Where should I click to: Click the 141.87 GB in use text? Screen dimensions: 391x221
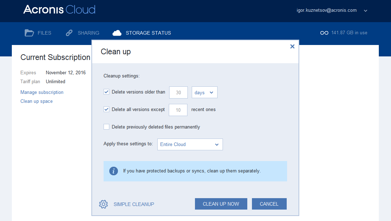[349, 32]
